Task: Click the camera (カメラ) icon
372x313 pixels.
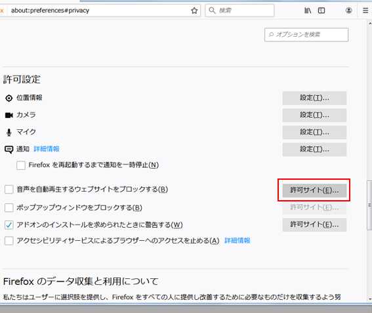Action: pyautogui.click(x=9, y=115)
